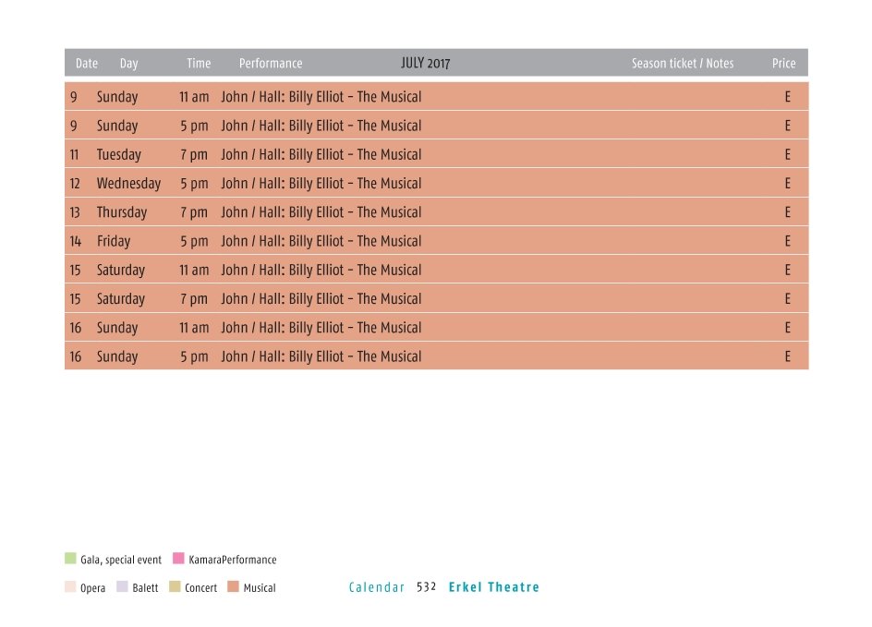Click the day name Friday
Viewport: 872px width, 627px height.
click(x=114, y=241)
